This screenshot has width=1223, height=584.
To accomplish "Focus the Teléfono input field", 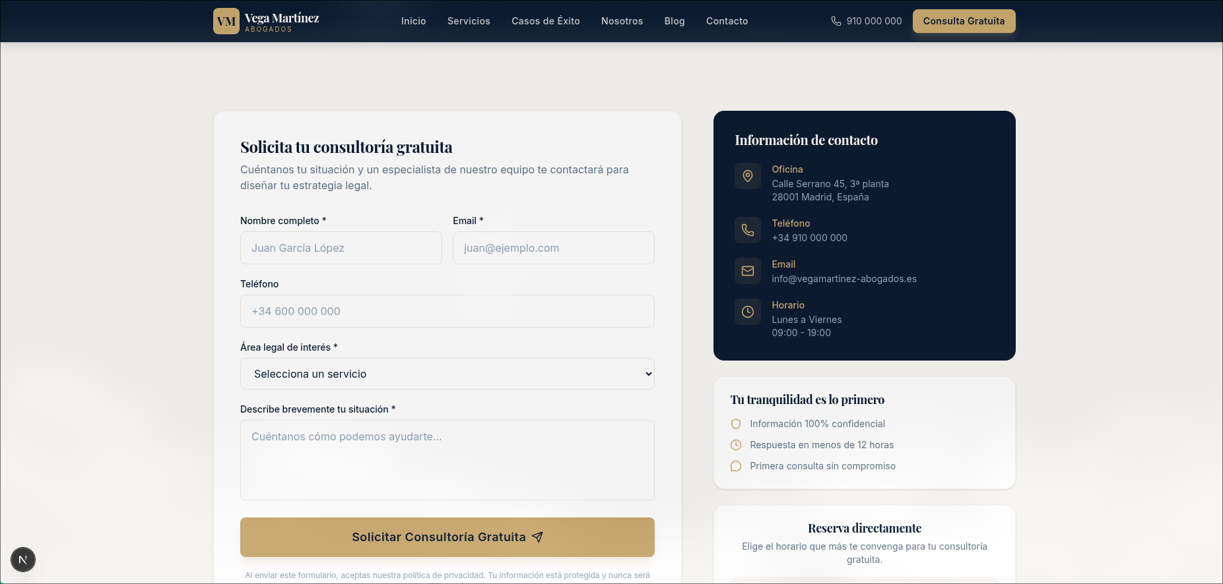I will tap(447, 311).
